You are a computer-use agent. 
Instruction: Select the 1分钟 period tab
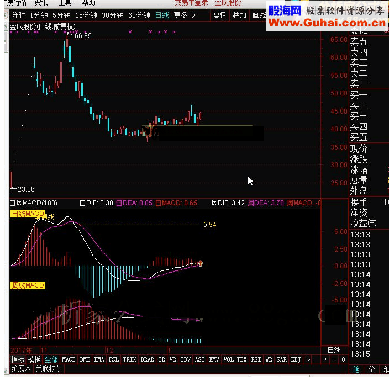[39, 15]
